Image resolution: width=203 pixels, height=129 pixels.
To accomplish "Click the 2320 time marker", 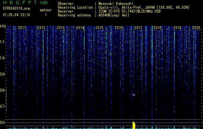I will click(x=196, y=27).
